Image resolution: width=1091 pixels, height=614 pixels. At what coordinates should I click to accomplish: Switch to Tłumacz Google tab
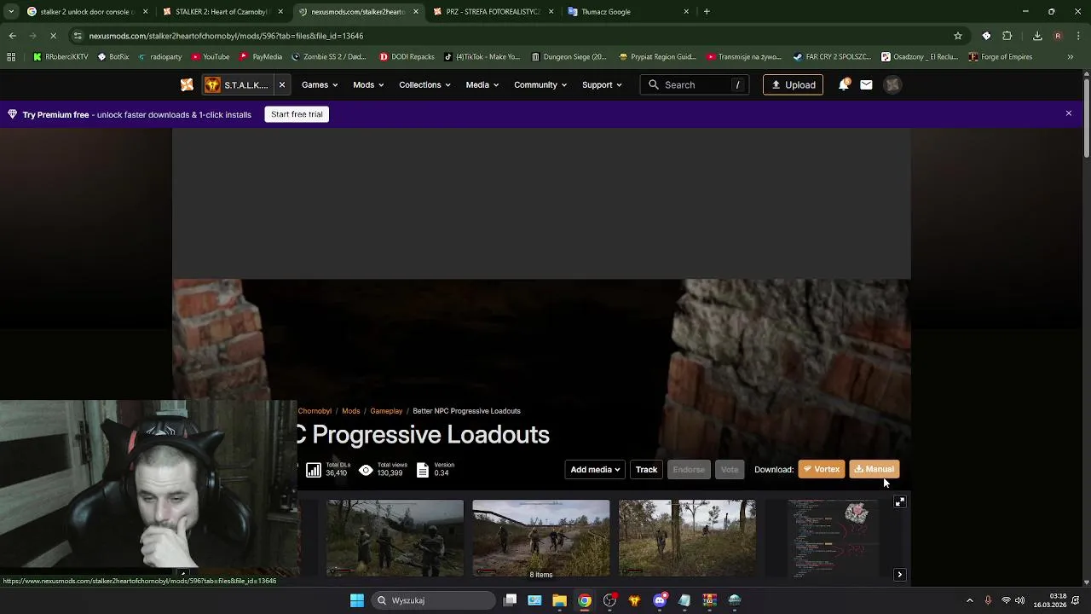coord(627,12)
